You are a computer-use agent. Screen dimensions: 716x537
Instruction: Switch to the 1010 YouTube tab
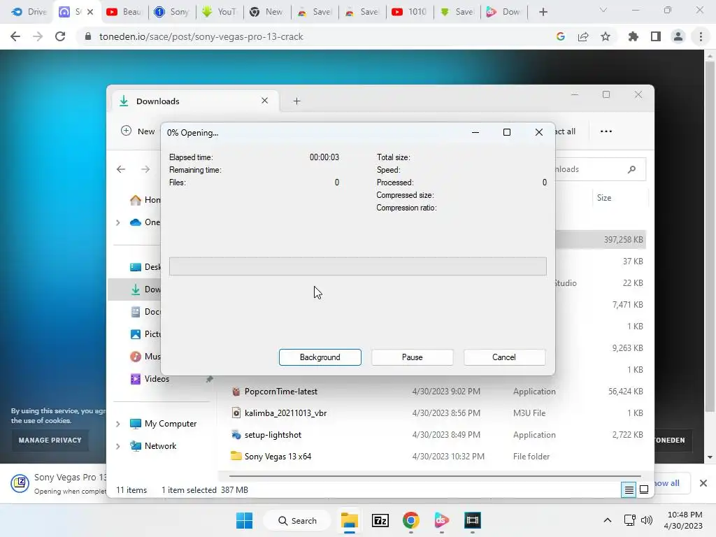(x=410, y=12)
